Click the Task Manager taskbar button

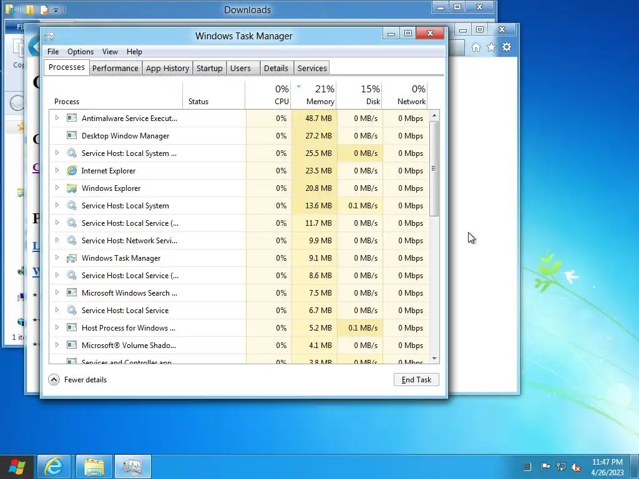(x=132, y=467)
